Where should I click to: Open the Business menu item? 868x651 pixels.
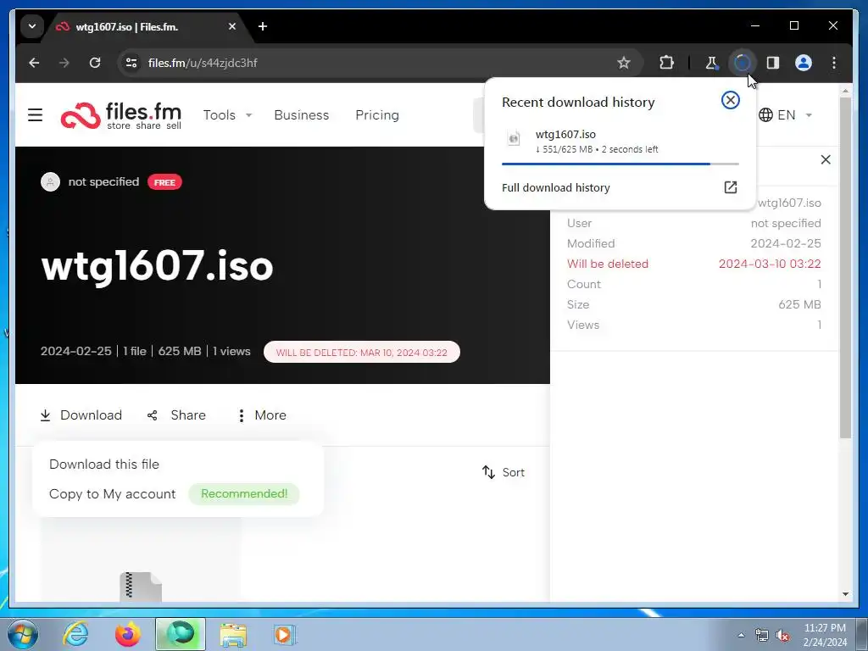301,115
